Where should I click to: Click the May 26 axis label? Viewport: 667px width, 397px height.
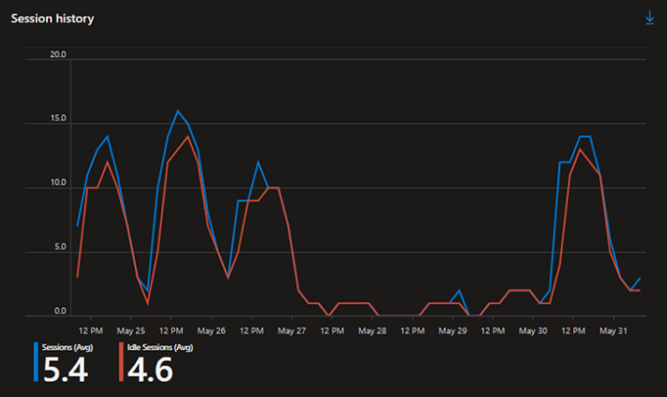click(x=211, y=331)
